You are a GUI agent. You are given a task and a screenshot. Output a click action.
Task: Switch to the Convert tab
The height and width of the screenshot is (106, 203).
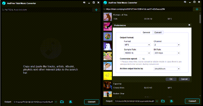point(158,33)
